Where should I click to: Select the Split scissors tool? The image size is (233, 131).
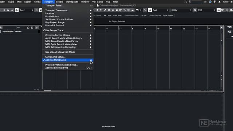coord(101,10)
